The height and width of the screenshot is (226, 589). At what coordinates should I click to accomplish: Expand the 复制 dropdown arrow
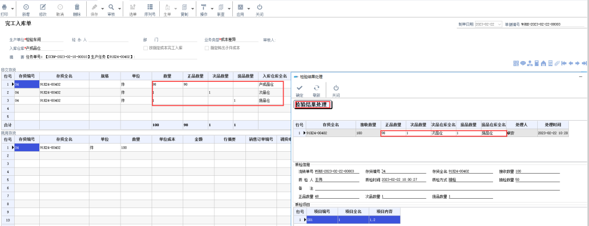tap(193, 9)
